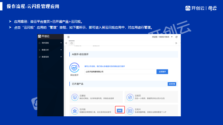Click 云建站 product title text

pyautogui.click(x=83, y=96)
